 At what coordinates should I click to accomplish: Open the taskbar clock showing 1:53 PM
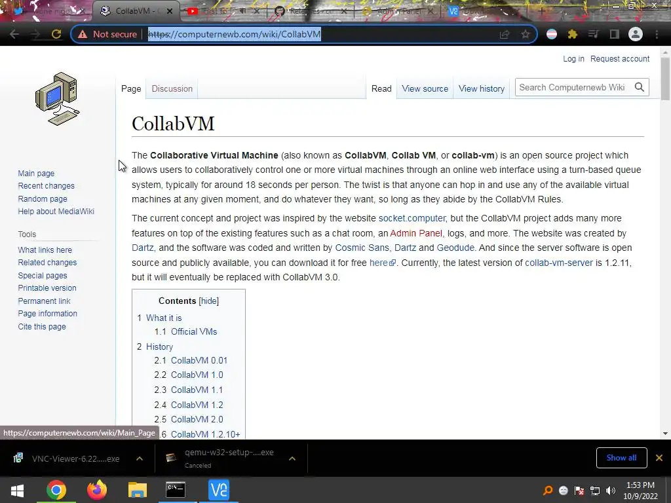[x=640, y=491]
